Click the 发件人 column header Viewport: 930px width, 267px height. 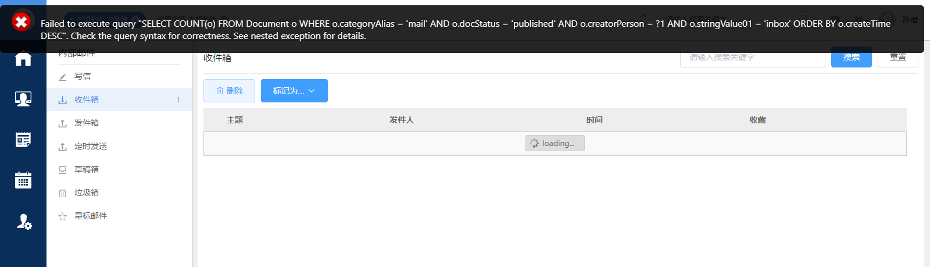point(402,120)
